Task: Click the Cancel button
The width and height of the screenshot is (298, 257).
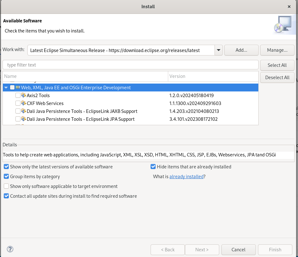Action: (238, 249)
